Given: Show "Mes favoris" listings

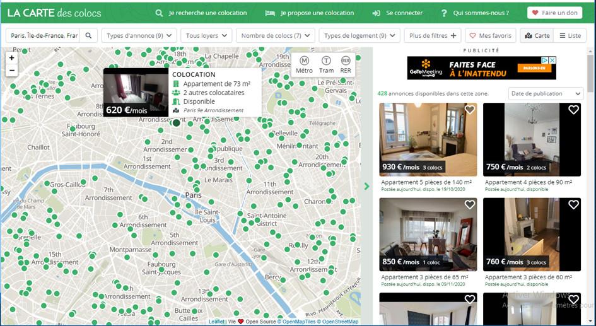Looking at the screenshot, I should coord(490,35).
